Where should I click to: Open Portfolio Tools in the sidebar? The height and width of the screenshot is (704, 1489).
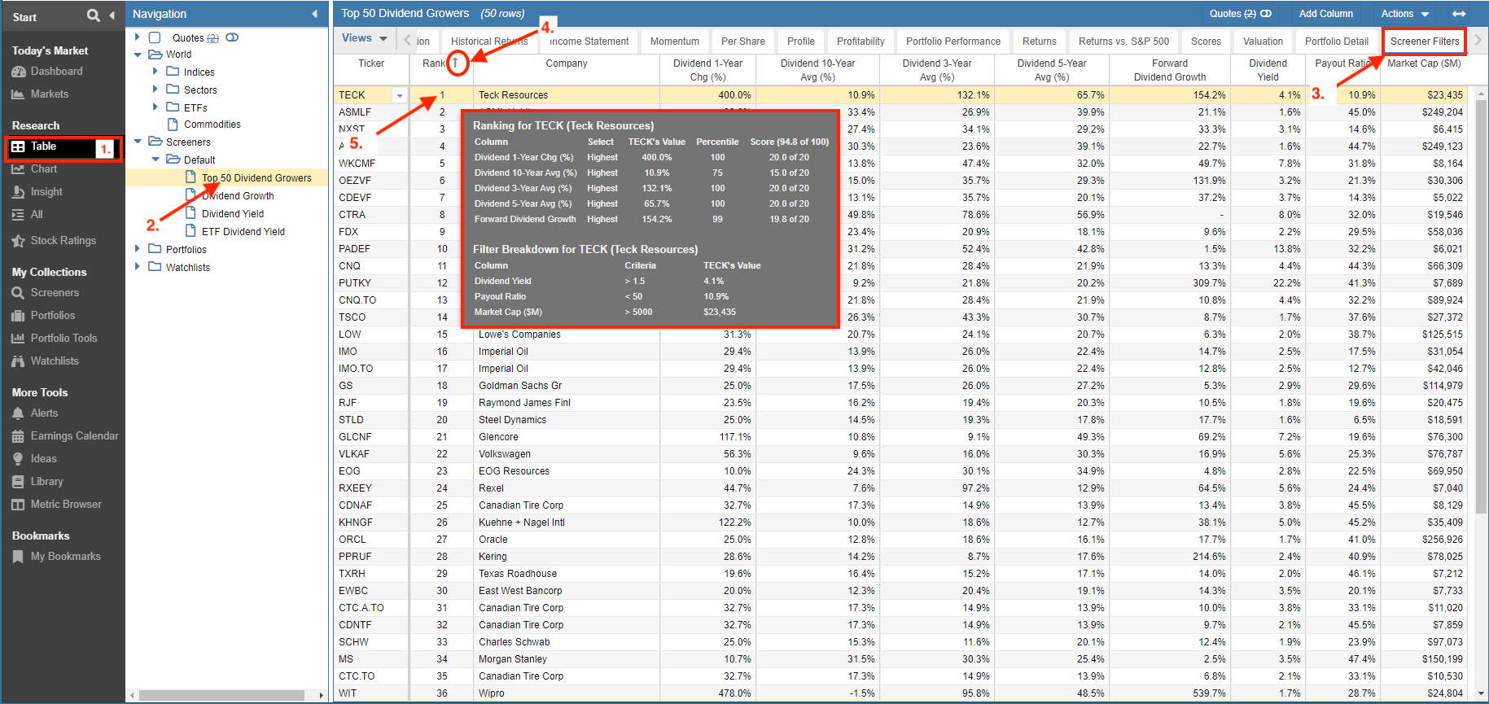[64, 339]
